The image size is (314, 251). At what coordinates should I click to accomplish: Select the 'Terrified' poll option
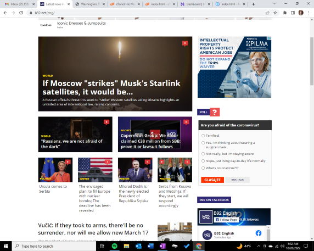(203, 136)
